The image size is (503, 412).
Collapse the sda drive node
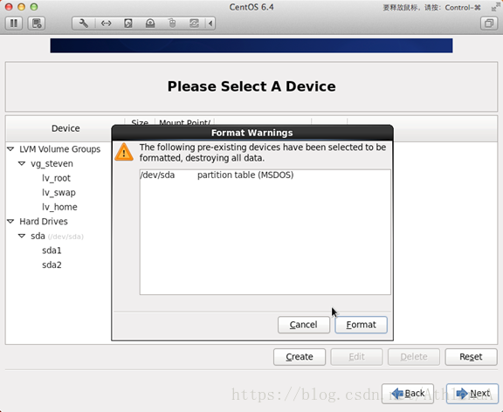pyautogui.click(x=22, y=236)
